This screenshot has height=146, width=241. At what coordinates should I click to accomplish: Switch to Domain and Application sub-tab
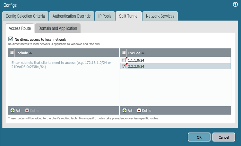click(x=58, y=28)
